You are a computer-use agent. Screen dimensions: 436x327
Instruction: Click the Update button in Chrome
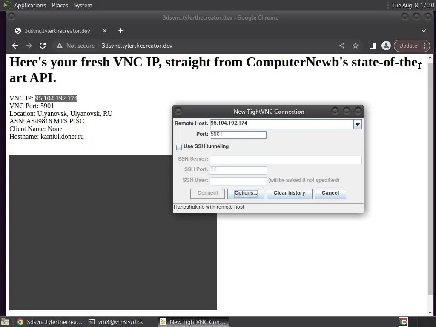click(408, 46)
